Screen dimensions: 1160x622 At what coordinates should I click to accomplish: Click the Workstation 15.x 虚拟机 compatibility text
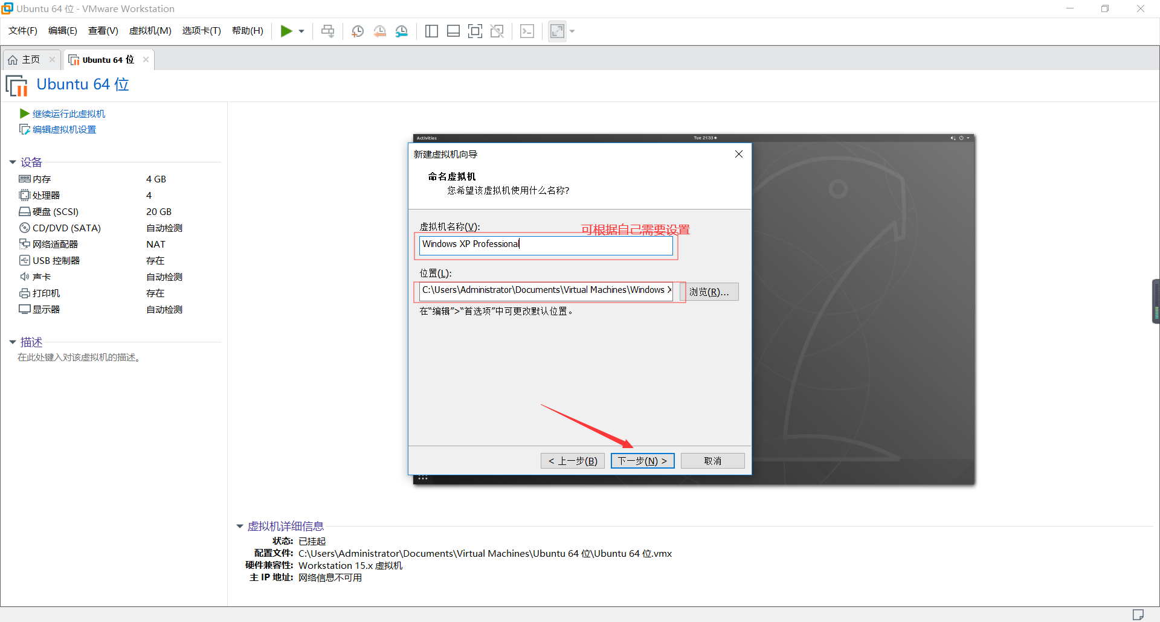350,565
